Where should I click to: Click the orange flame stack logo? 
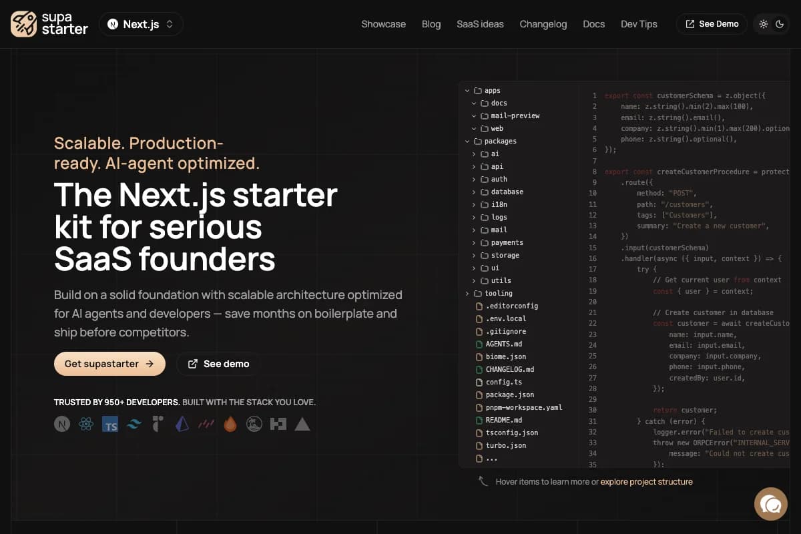pyautogui.click(x=231, y=423)
